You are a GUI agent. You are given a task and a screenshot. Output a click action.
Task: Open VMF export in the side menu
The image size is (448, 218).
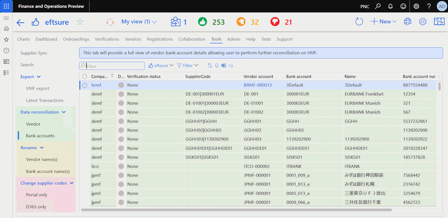38,89
